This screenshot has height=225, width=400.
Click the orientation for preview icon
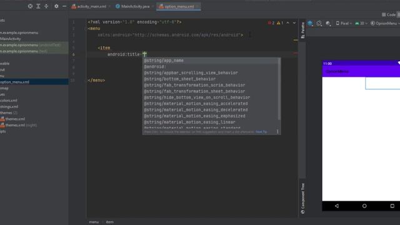[x=319, y=24]
